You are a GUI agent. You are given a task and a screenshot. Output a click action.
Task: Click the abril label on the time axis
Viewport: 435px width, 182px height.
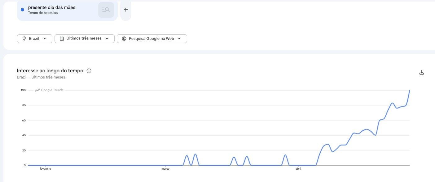pyautogui.click(x=298, y=169)
